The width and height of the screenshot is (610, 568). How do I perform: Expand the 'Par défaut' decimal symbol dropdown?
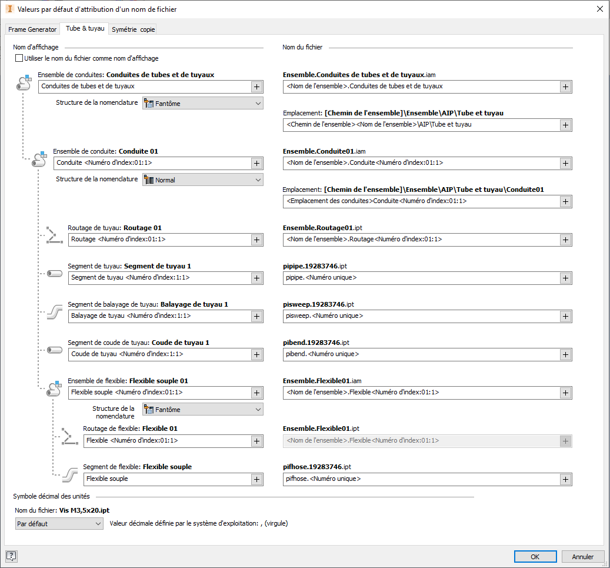59,523
